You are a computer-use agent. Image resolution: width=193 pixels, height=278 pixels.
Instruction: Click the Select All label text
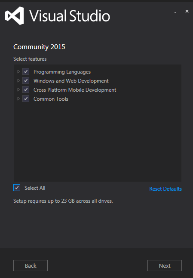(x=35, y=188)
